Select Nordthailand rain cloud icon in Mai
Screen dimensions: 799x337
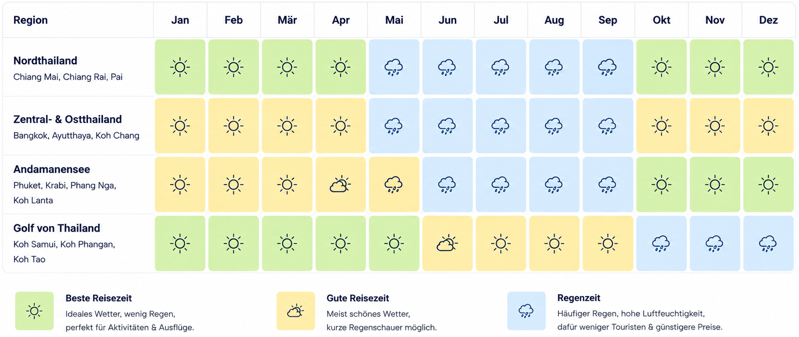click(x=394, y=67)
